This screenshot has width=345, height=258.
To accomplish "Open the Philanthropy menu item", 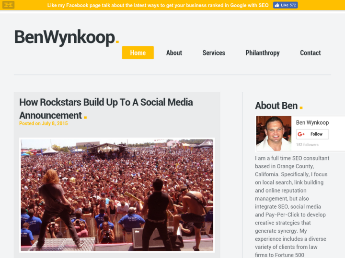I will tap(263, 53).
